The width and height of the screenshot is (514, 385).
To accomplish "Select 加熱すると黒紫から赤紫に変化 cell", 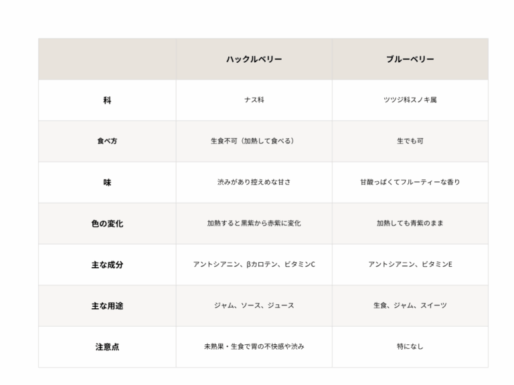I will 254,224.
